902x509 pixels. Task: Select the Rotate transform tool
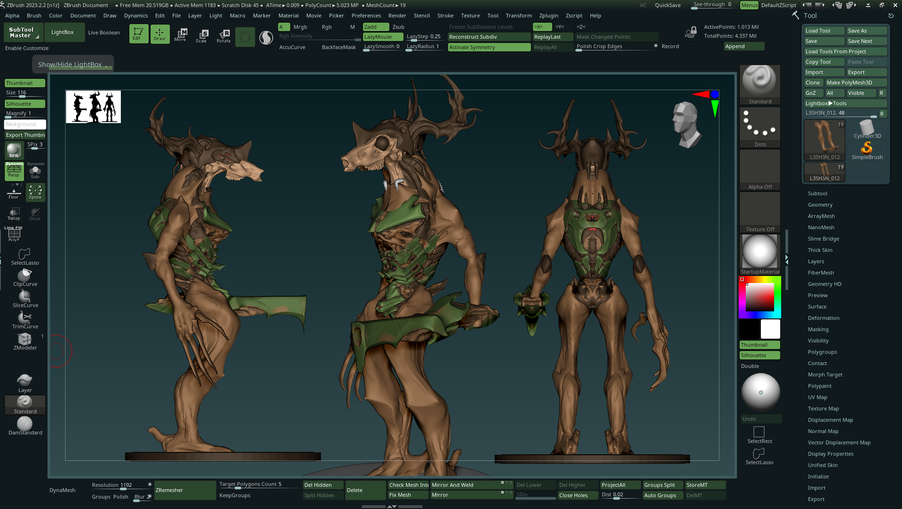coord(224,35)
